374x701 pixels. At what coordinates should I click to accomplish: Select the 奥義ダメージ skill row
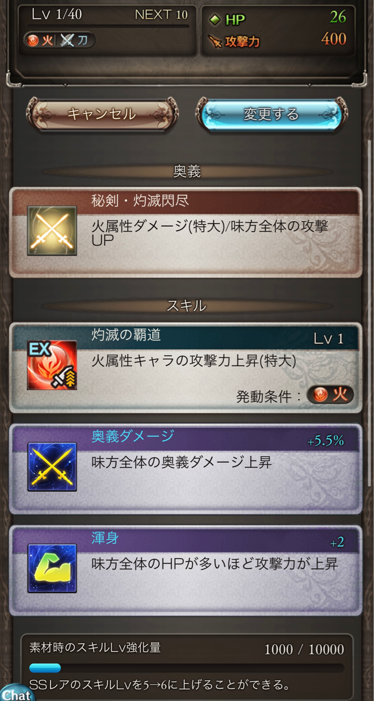[186, 468]
